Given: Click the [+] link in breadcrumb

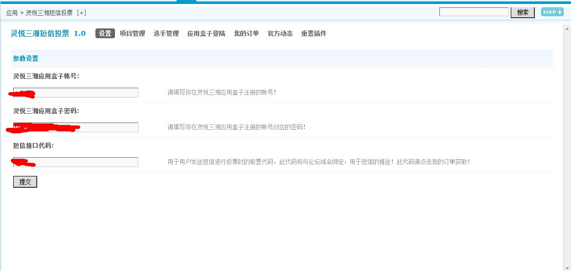Looking at the screenshot, I should (81, 13).
